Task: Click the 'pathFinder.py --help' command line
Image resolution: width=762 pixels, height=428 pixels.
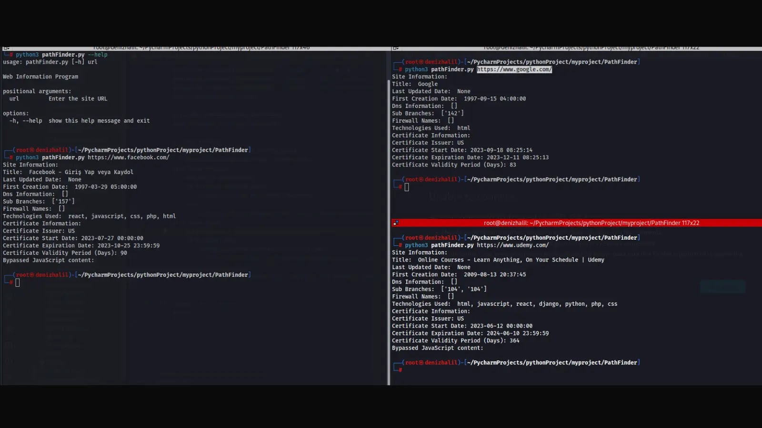Action: [61, 55]
